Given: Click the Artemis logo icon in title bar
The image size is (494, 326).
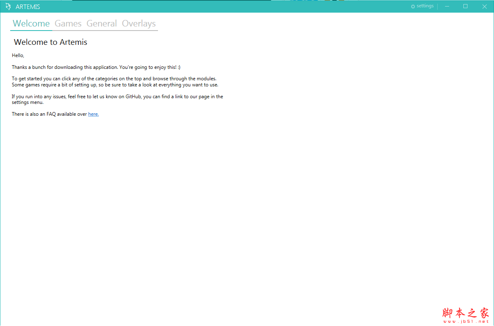Looking at the screenshot, I should point(8,7).
